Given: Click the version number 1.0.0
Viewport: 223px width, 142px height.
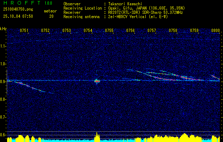Looking at the screenshot, I should pos(48,3).
